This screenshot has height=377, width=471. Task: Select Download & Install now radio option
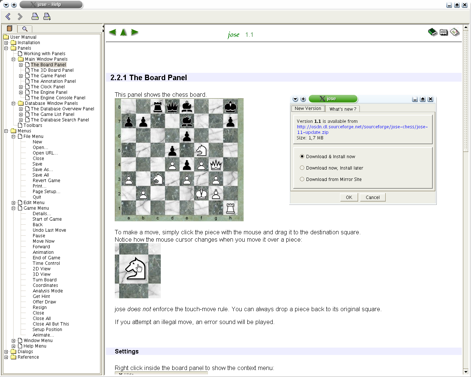(x=302, y=156)
